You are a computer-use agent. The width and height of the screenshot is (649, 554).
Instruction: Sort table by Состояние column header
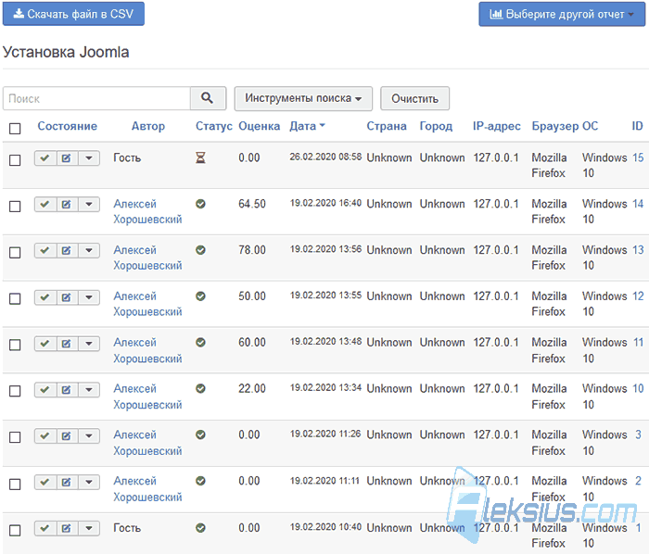pos(68,126)
